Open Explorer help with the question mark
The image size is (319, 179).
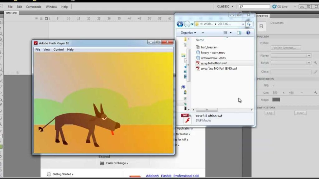(248, 33)
